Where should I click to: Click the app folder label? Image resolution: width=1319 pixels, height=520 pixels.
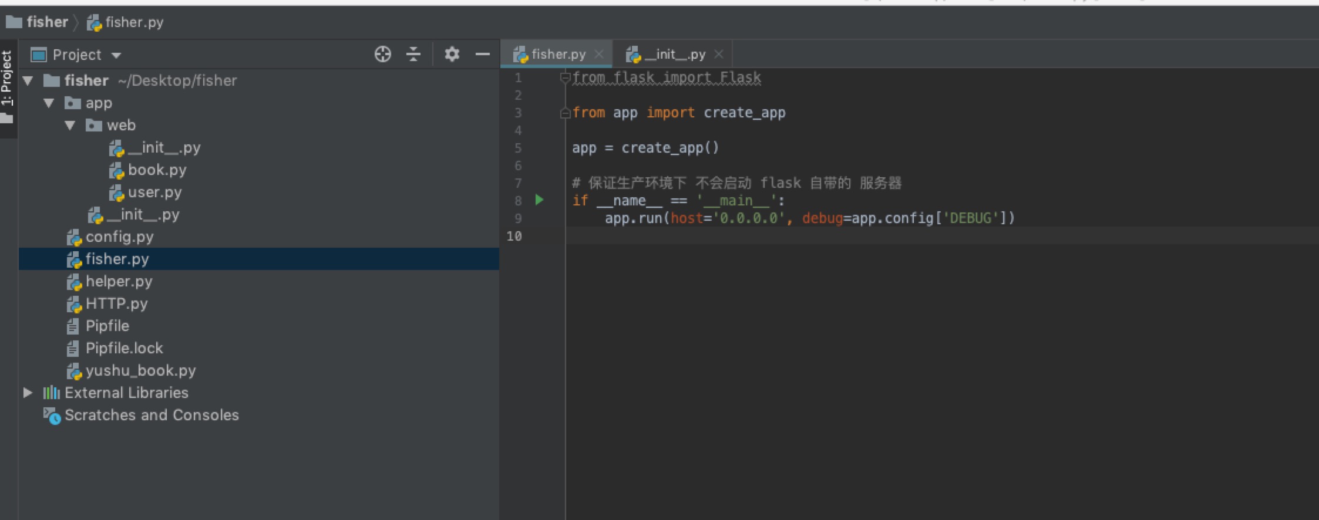99,103
